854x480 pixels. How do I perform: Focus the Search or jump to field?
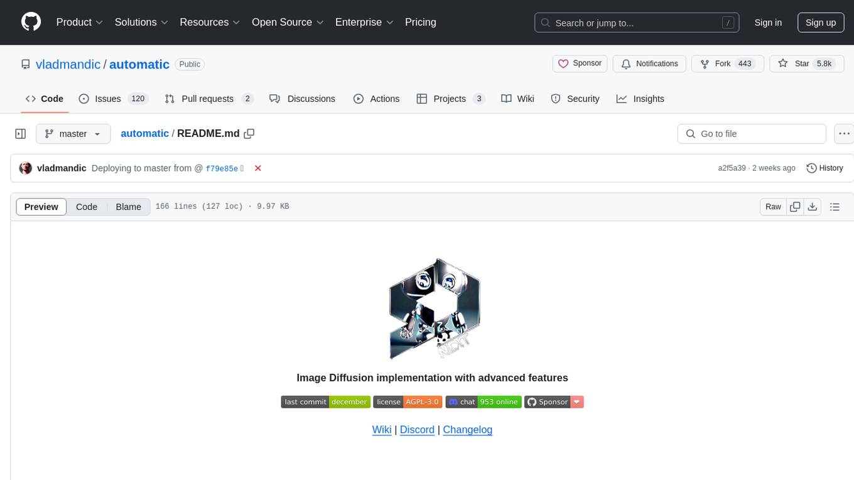(x=637, y=23)
